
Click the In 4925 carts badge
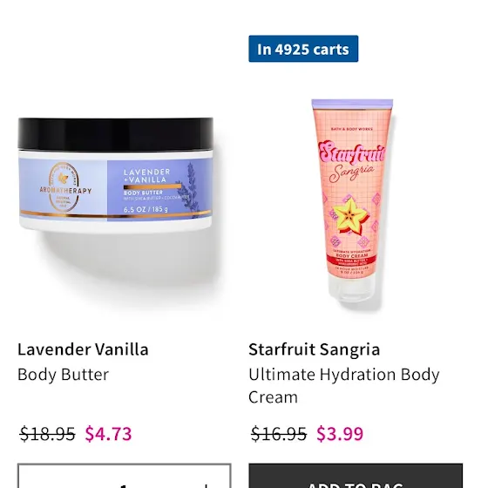(303, 49)
